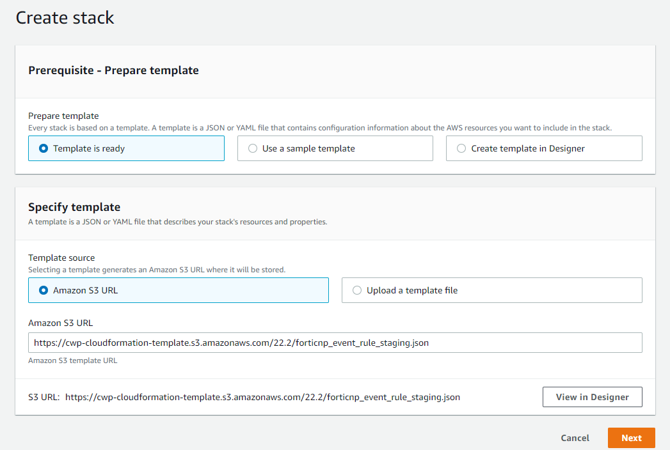The image size is (670, 450).
Task: Click the "Amazon S3 URL" label above the text field
Action: [60, 323]
